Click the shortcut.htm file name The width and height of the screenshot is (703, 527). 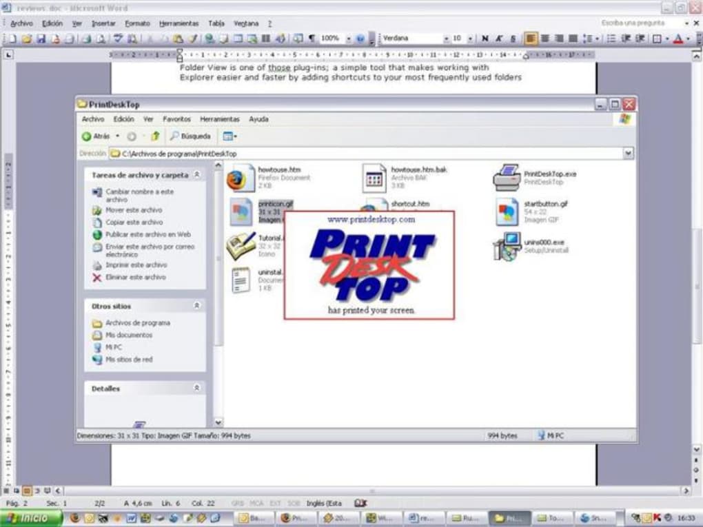[x=410, y=204]
